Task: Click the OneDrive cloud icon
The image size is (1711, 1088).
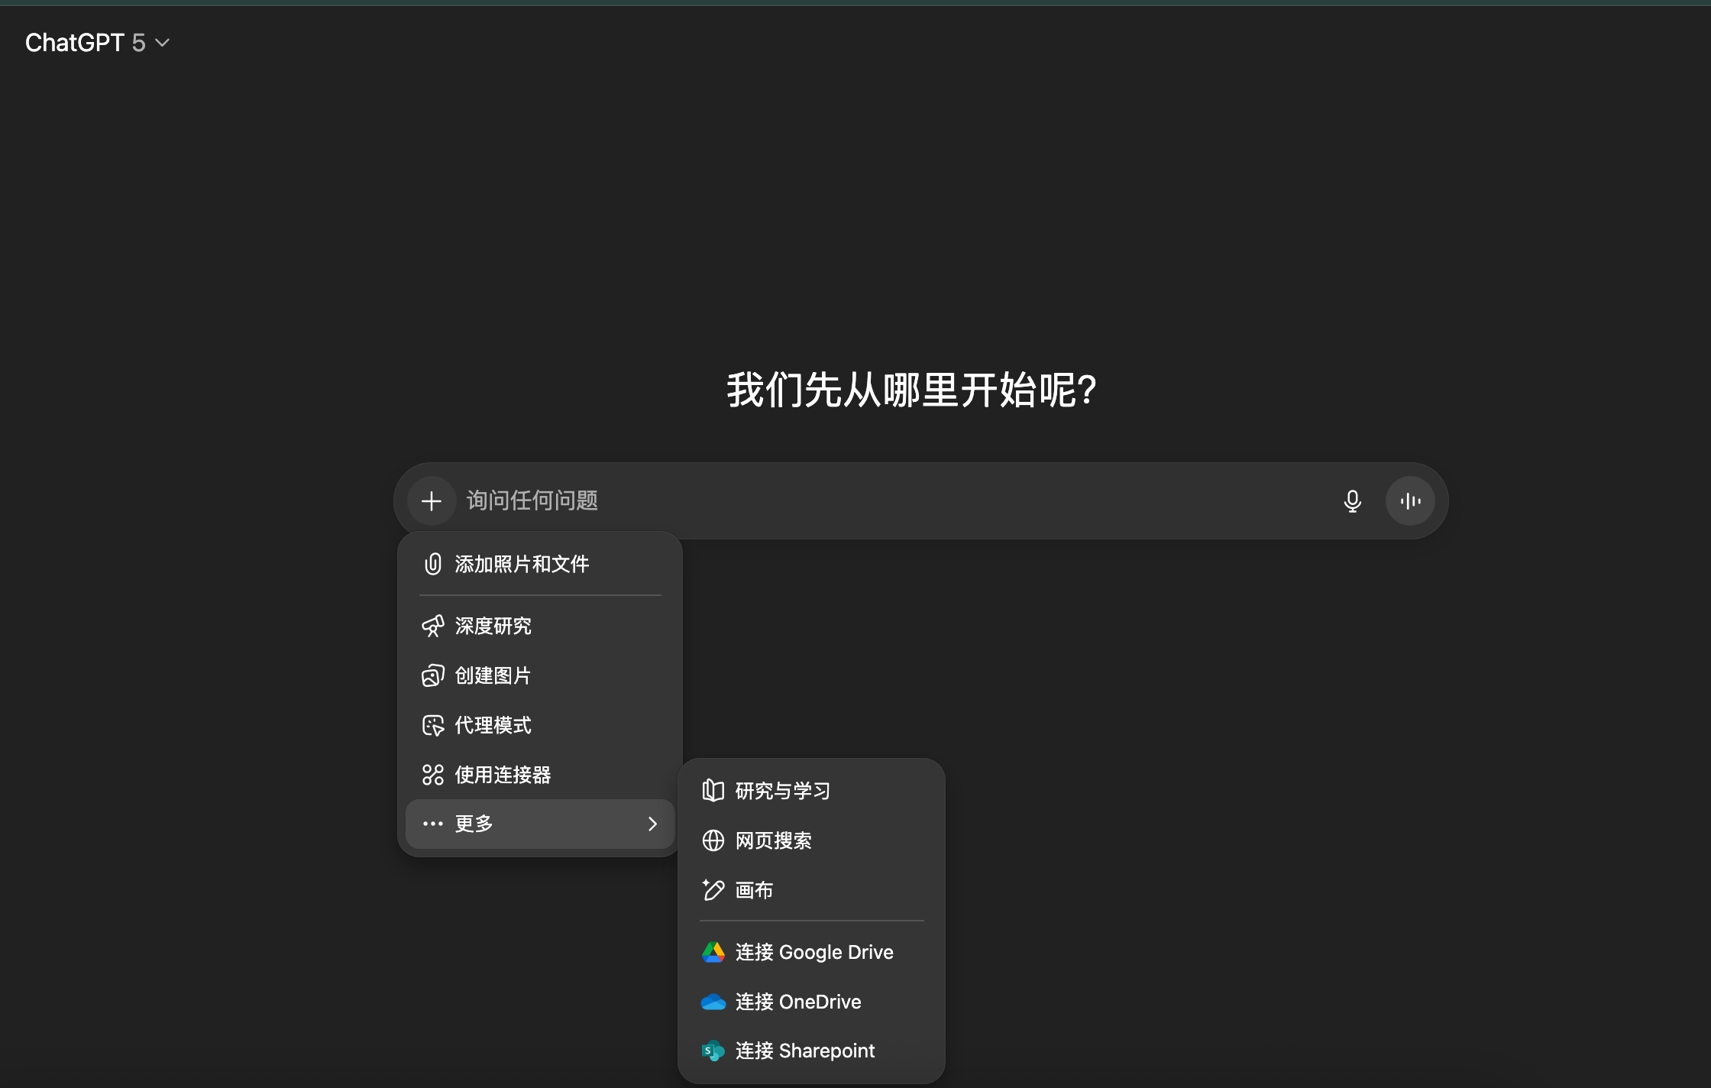Action: (x=713, y=1002)
